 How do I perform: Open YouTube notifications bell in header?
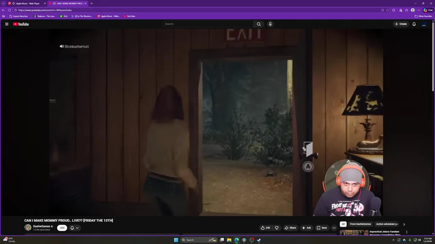(x=414, y=24)
